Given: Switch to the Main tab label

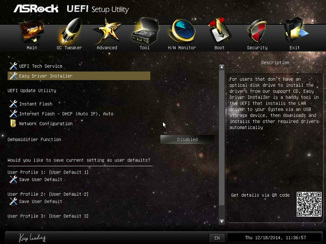Looking at the screenshot, I should (x=32, y=48).
